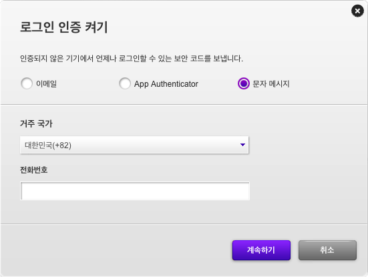Click the empty circle beside 이메일

click(x=27, y=83)
